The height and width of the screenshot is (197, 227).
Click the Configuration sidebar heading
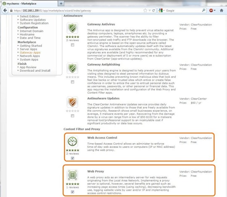coord(28,27)
